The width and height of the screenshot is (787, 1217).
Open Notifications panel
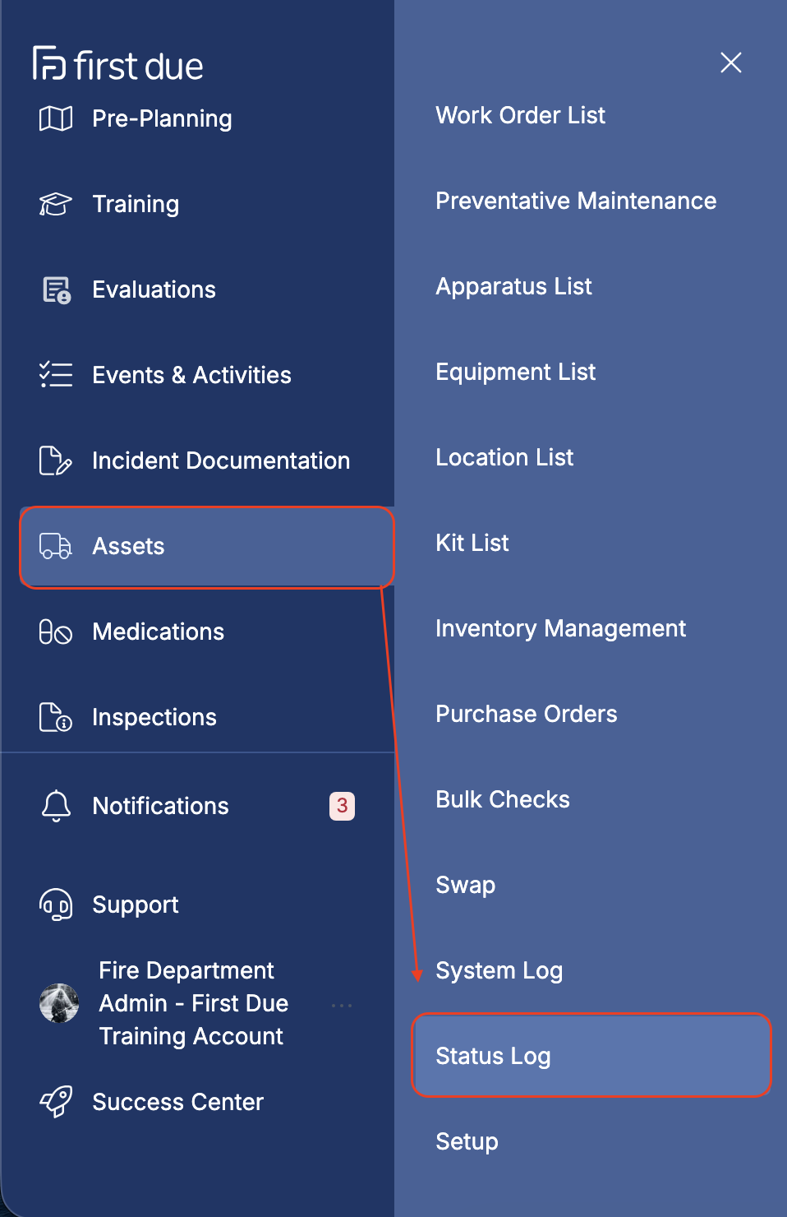160,806
